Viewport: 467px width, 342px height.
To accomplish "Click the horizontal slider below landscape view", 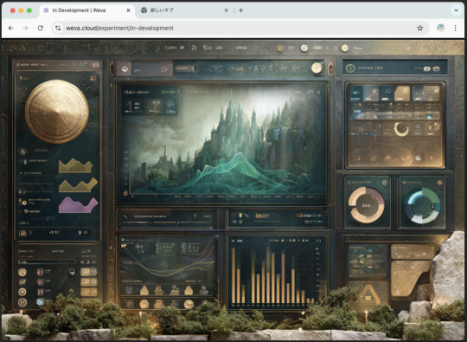I will point(168,223).
